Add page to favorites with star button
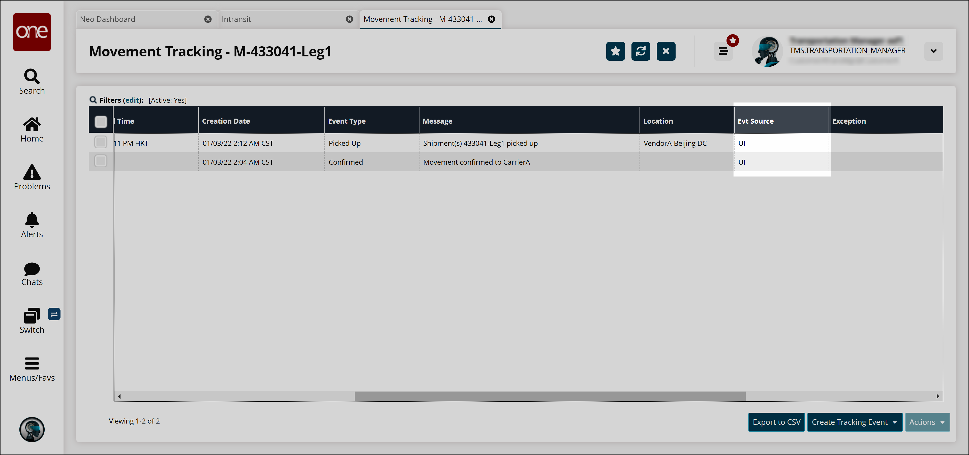969x455 pixels. point(615,51)
